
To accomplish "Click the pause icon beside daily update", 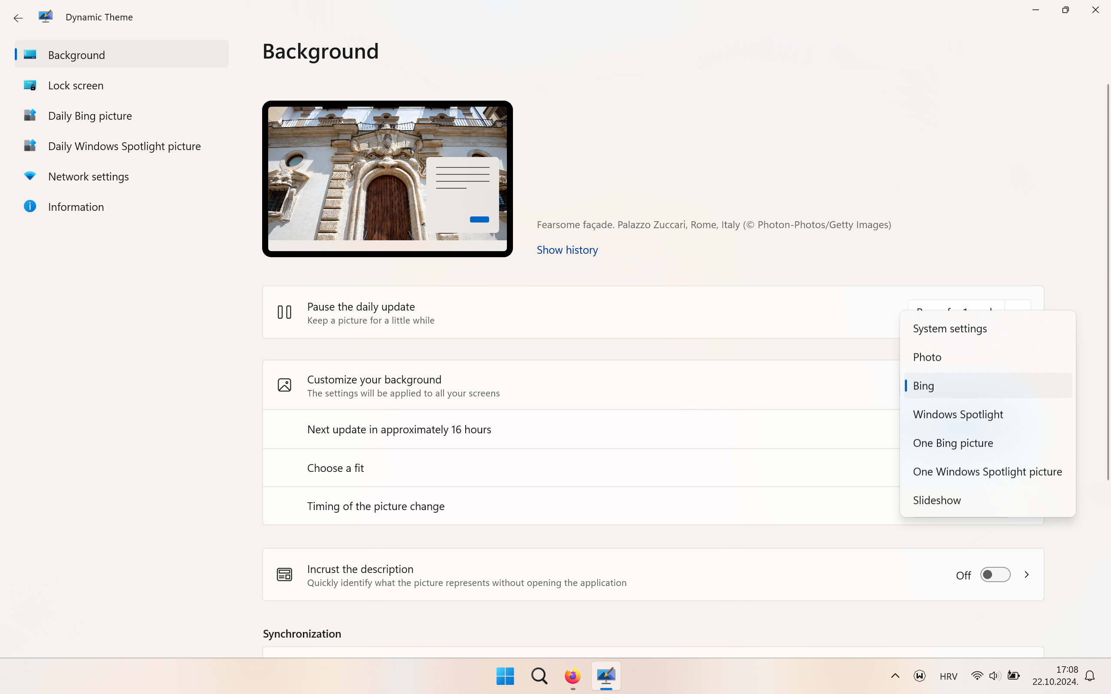I will click(x=284, y=312).
